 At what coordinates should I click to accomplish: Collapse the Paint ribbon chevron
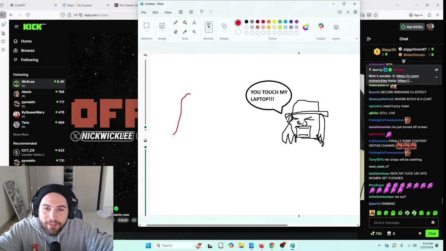(356, 39)
